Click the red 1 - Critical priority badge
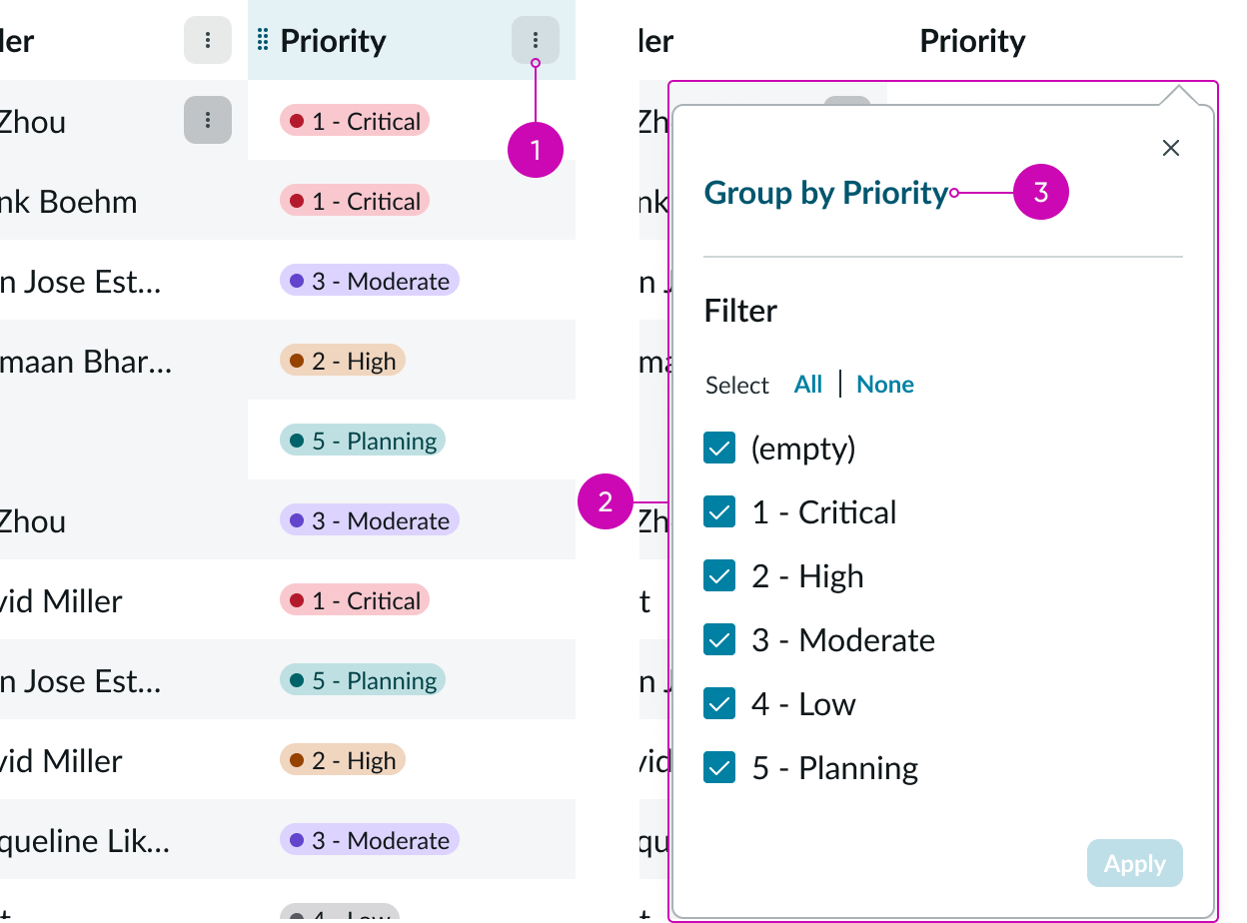The width and height of the screenshot is (1247, 923). pos(355,120)
